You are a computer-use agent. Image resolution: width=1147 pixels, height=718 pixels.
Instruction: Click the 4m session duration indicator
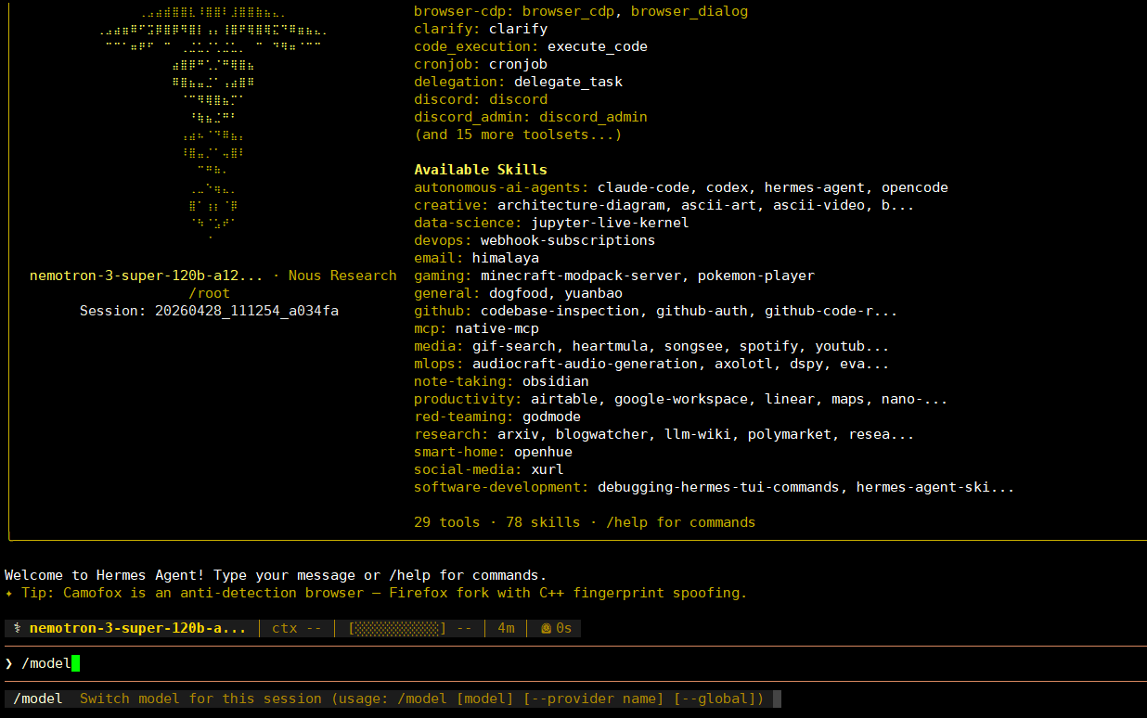click(506, 628)
